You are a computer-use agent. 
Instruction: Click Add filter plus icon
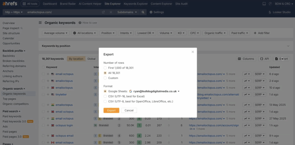click(x=255, y=33)
